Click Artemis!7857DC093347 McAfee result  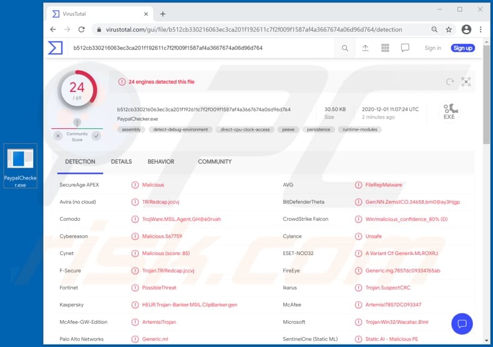[393, 305]
